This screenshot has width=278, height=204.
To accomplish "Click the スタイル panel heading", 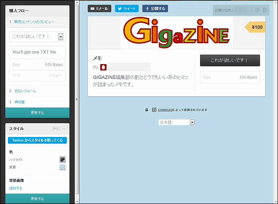I will (16, 129).
